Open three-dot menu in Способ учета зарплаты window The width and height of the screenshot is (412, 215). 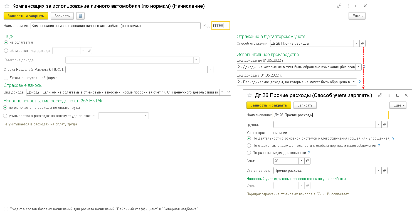point(389,95)
